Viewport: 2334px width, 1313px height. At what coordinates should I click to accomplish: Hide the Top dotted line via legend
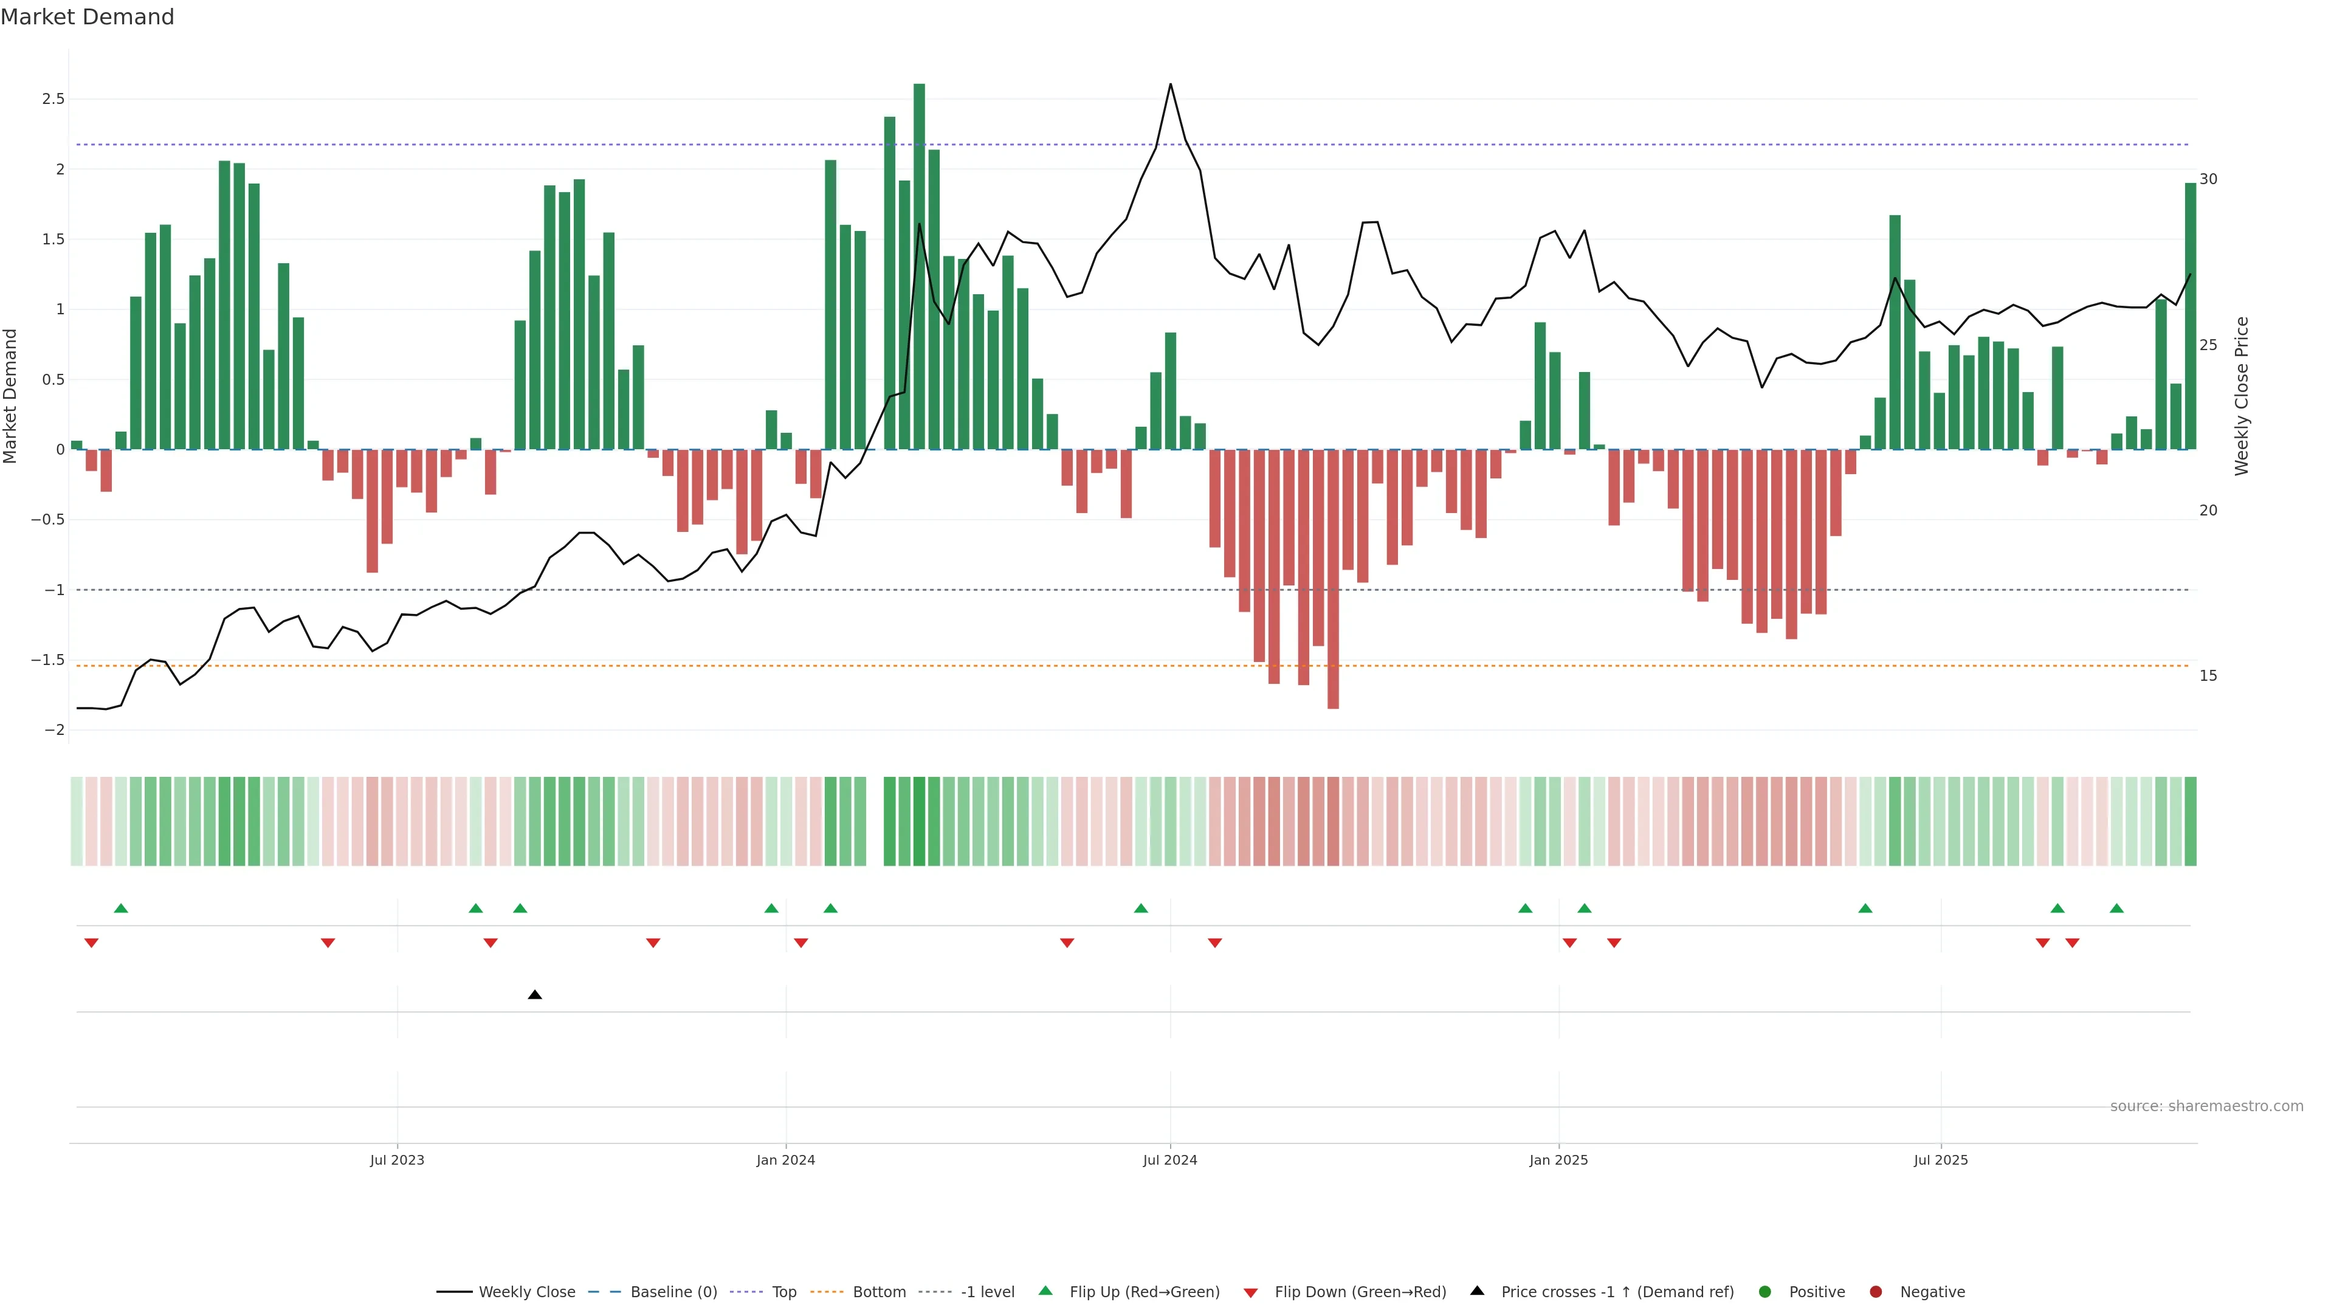(783, 1291)
